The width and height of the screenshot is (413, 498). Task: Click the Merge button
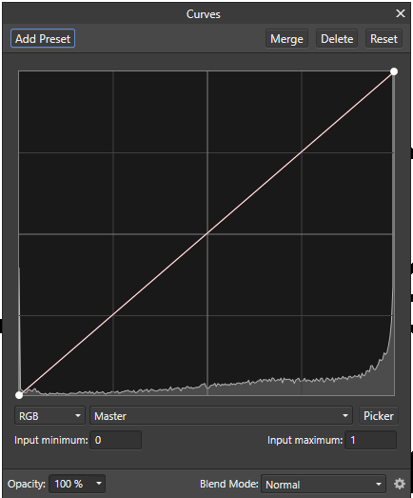click(286, 39)
